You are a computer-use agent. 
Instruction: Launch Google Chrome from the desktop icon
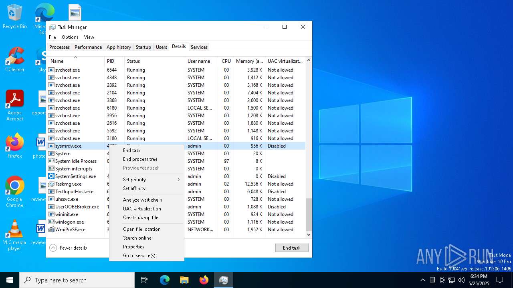15,192
